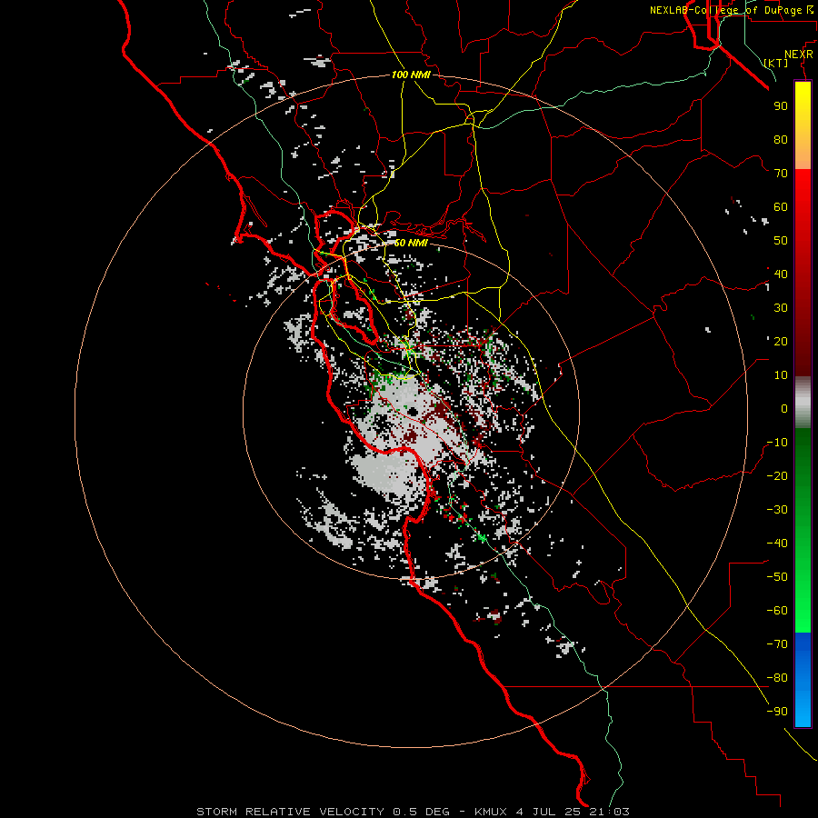Click the -60 value on velocity scale
Screen dimensions: 818x818
(777, 611)
